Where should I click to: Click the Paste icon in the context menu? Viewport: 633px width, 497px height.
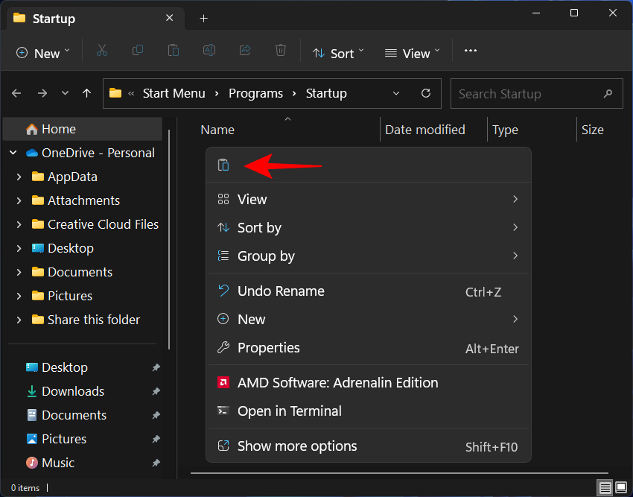(x=224, y=164)
